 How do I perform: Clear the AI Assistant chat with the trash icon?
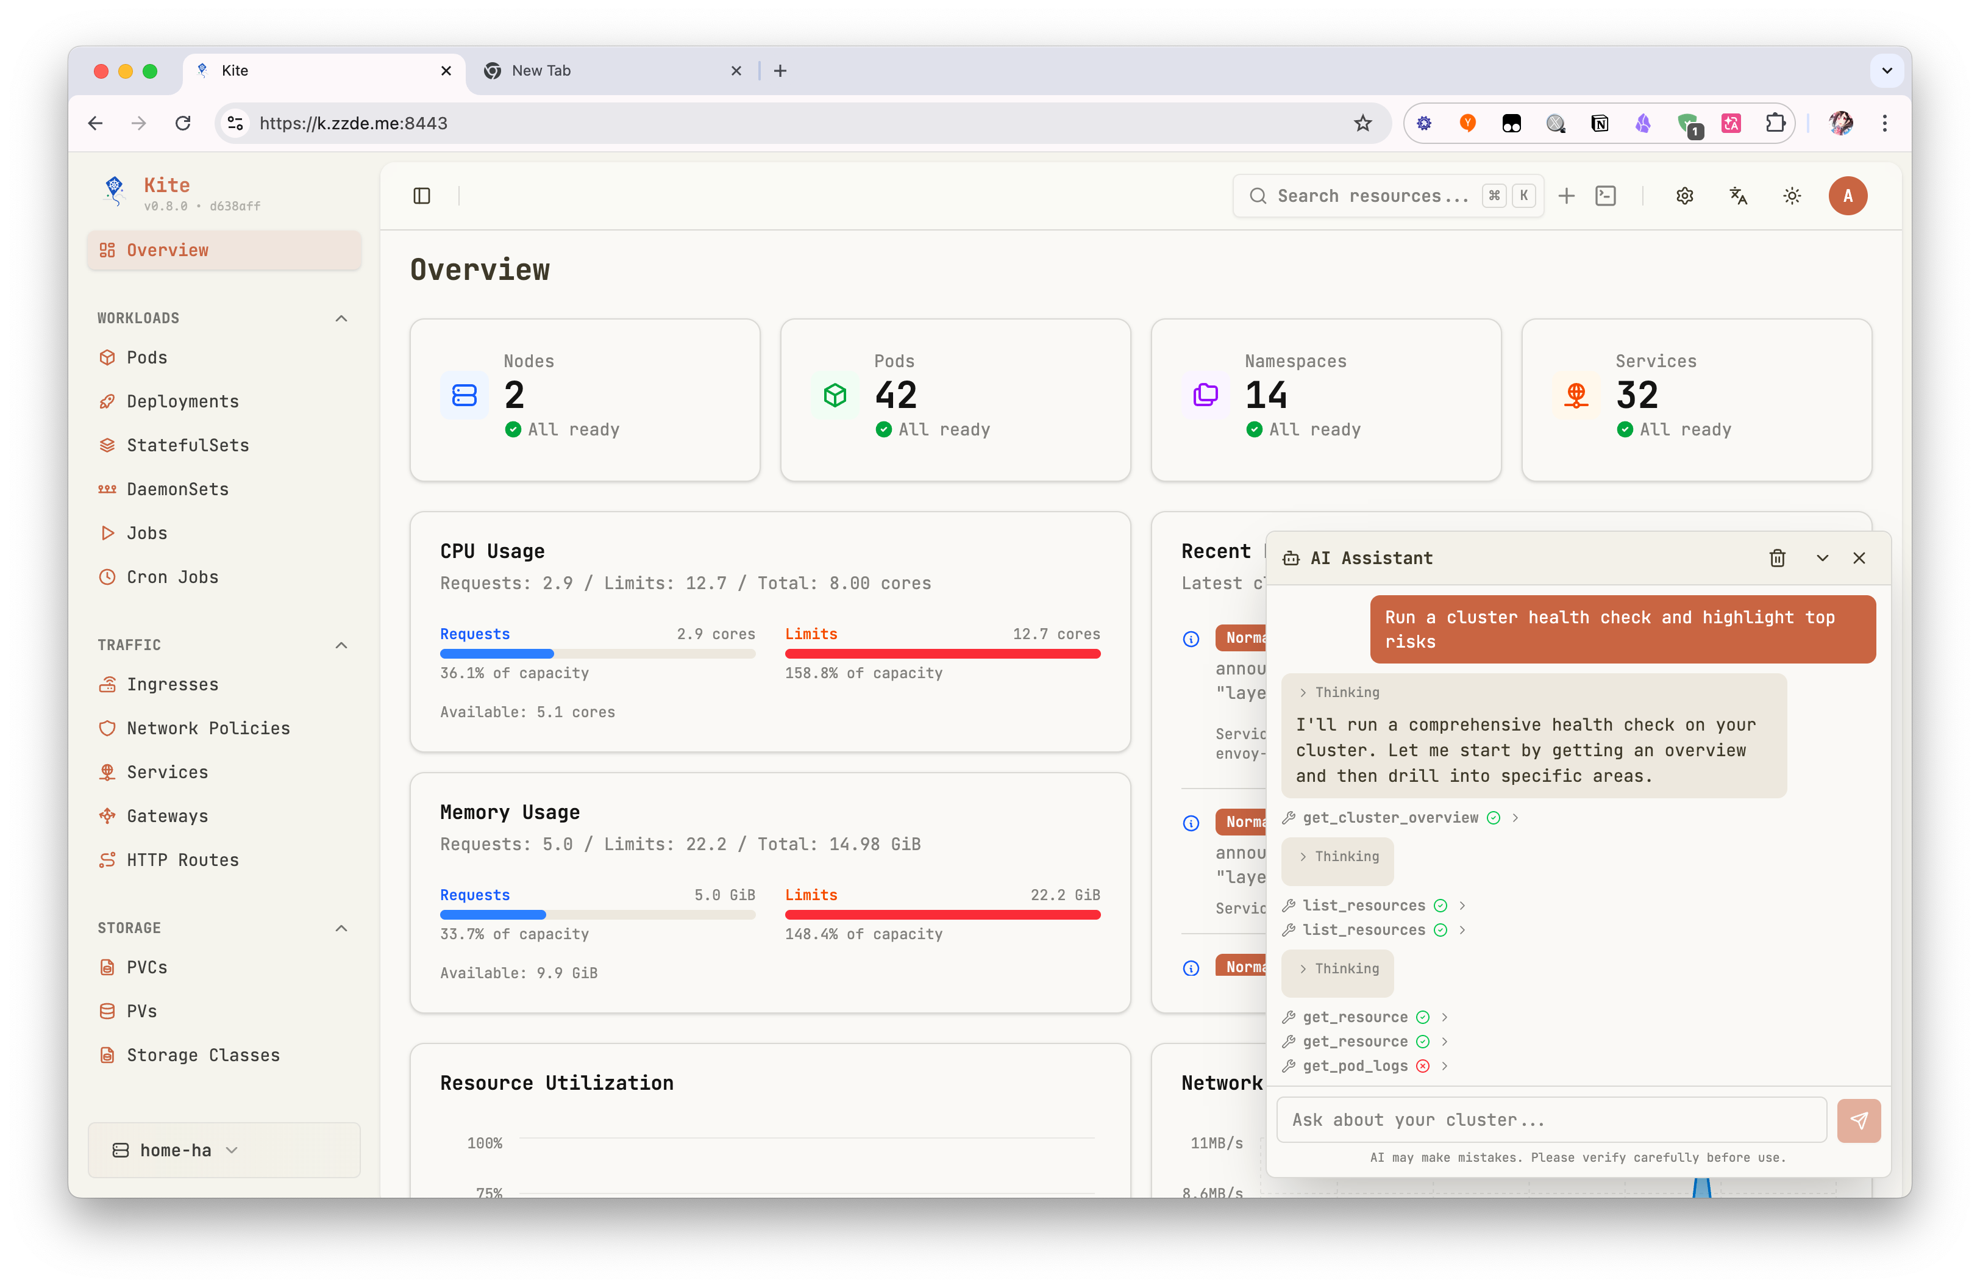click(1778, 557)
